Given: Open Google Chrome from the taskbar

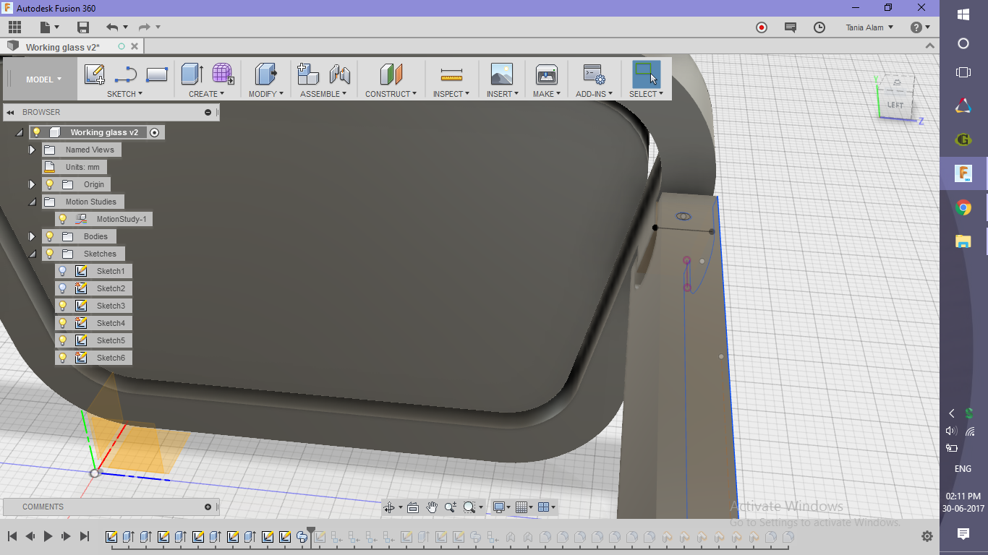Looking at the screenshot, I should [x=963, y=208].
